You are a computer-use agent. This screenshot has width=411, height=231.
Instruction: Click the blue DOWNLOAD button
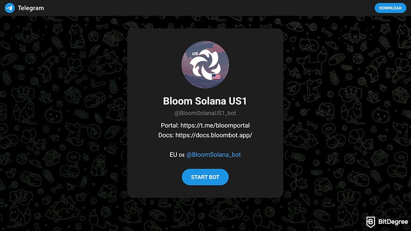click(x=390, y=8)
